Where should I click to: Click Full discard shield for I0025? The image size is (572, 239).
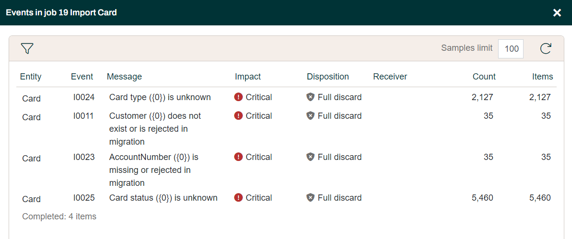[x=310, y=198]
